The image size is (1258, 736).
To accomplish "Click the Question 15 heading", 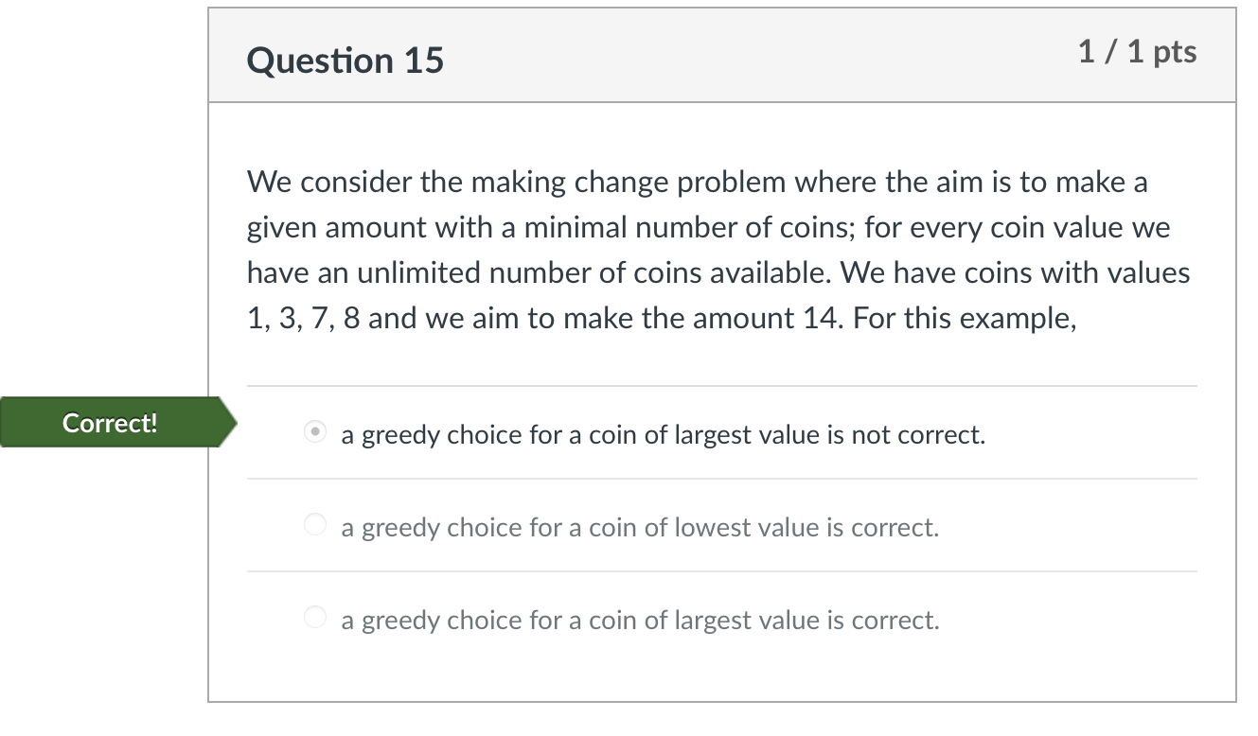I will coord(345,60).
